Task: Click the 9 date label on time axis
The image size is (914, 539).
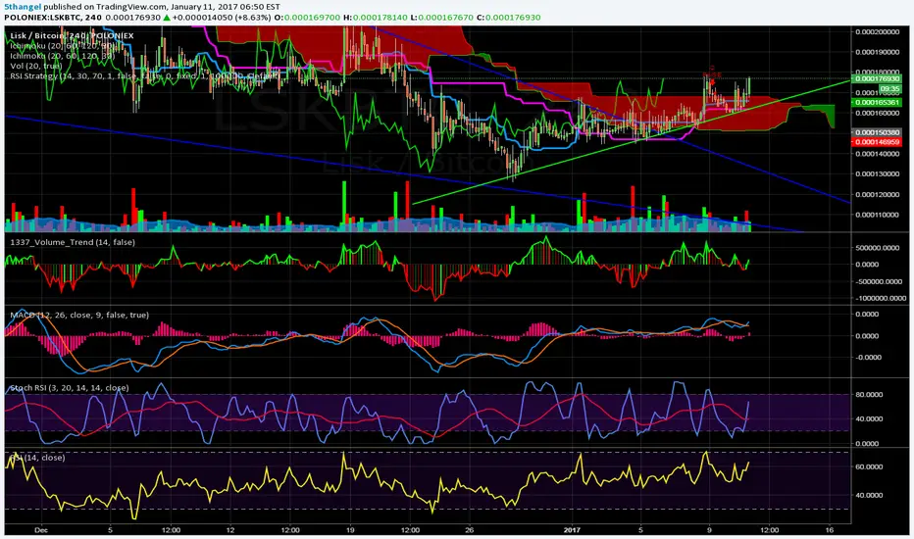Action: pyautogui.click(x=709, y=530)
